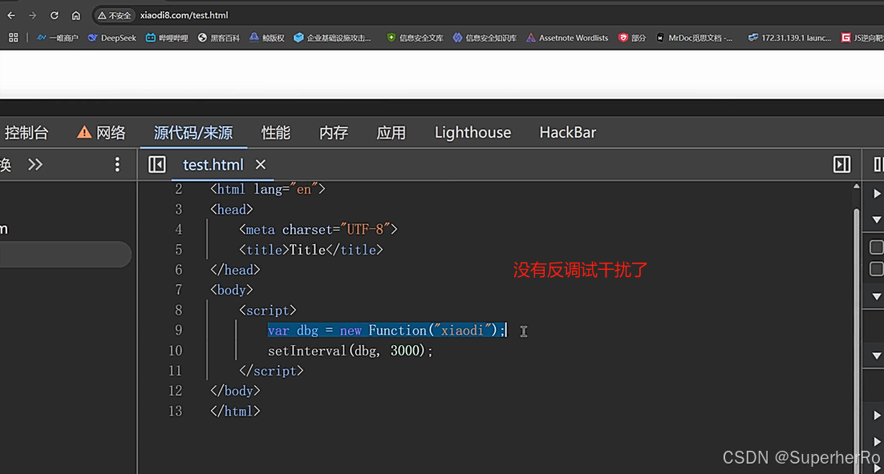Open the 信息安全文库 bookmark
The height and width of the screenshot is (474, 884).
[415, 38]
